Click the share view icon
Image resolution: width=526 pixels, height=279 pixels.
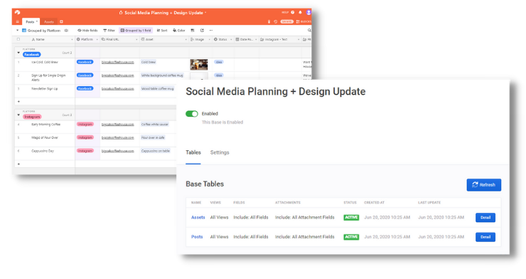[x=202, y=31]
